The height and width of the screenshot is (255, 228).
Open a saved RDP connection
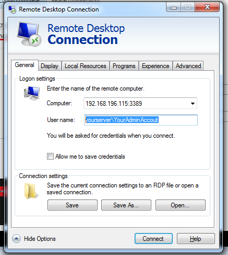(181, 205)
